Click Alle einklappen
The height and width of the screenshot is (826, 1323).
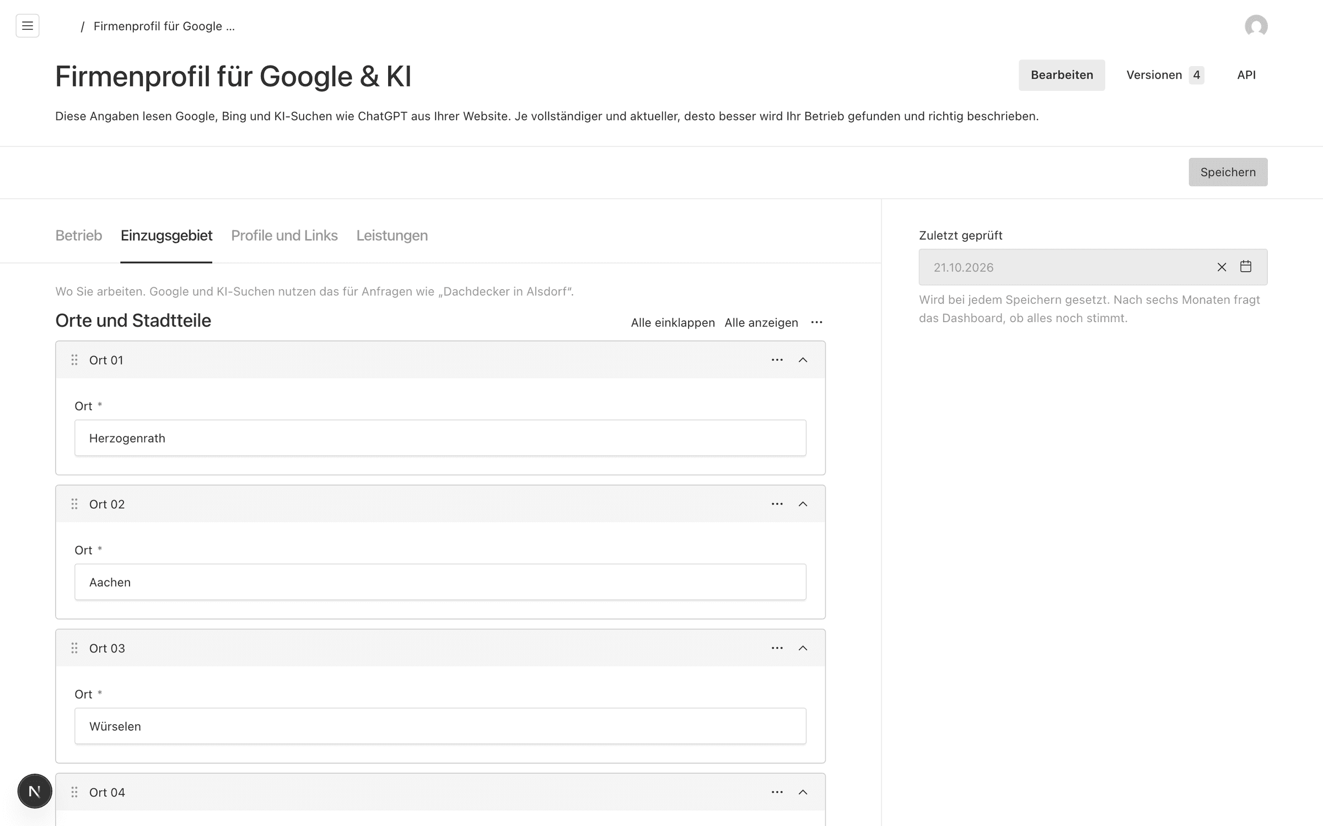click(x=673, y=323)
